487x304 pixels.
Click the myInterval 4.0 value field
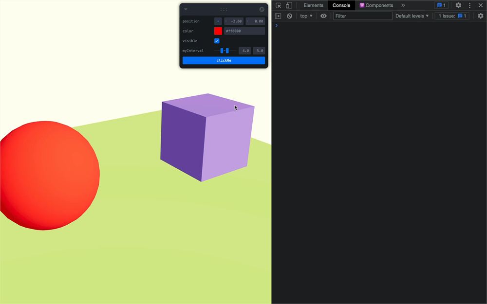pyautogui.click(x=245, y=51)
